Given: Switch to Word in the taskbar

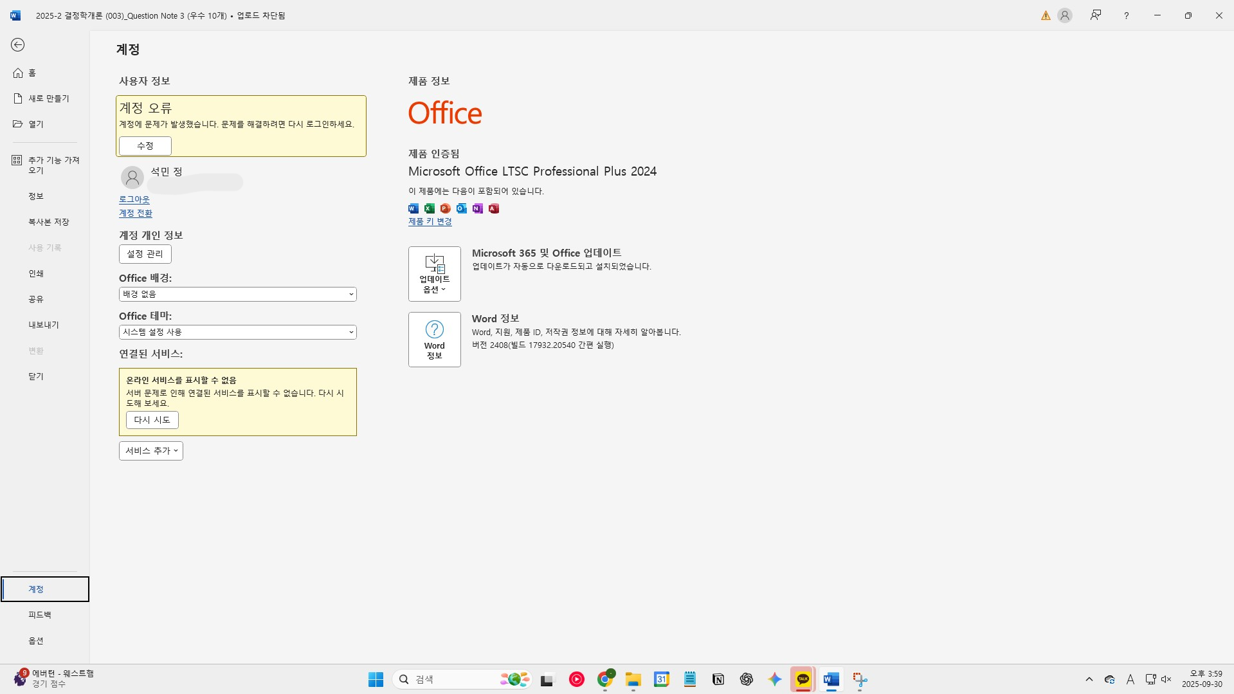Looking at the screenshot, I should (x=831, y=679).
